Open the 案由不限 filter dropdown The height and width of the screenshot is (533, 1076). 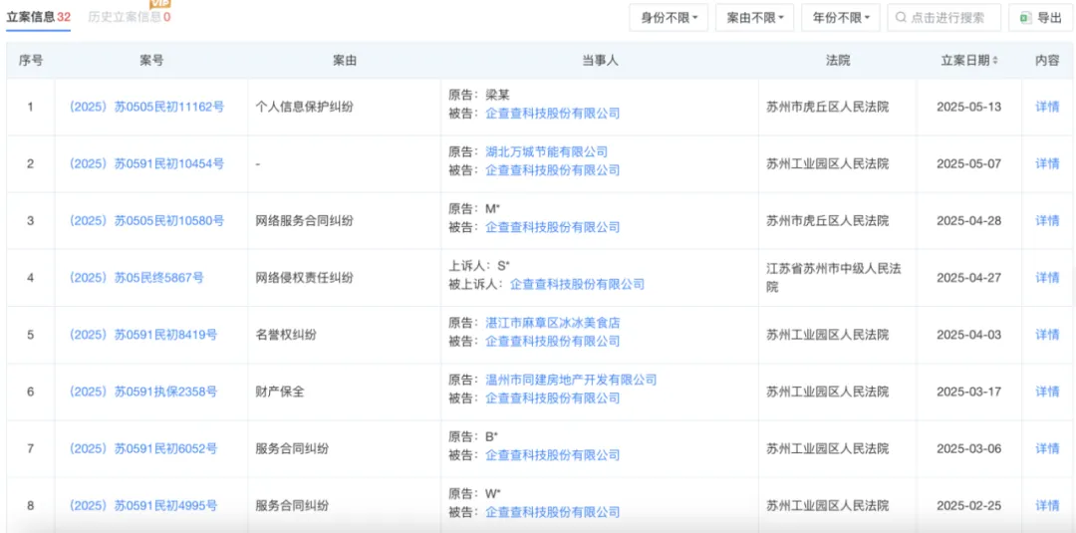pyautogui.click(x=754, y=18)
